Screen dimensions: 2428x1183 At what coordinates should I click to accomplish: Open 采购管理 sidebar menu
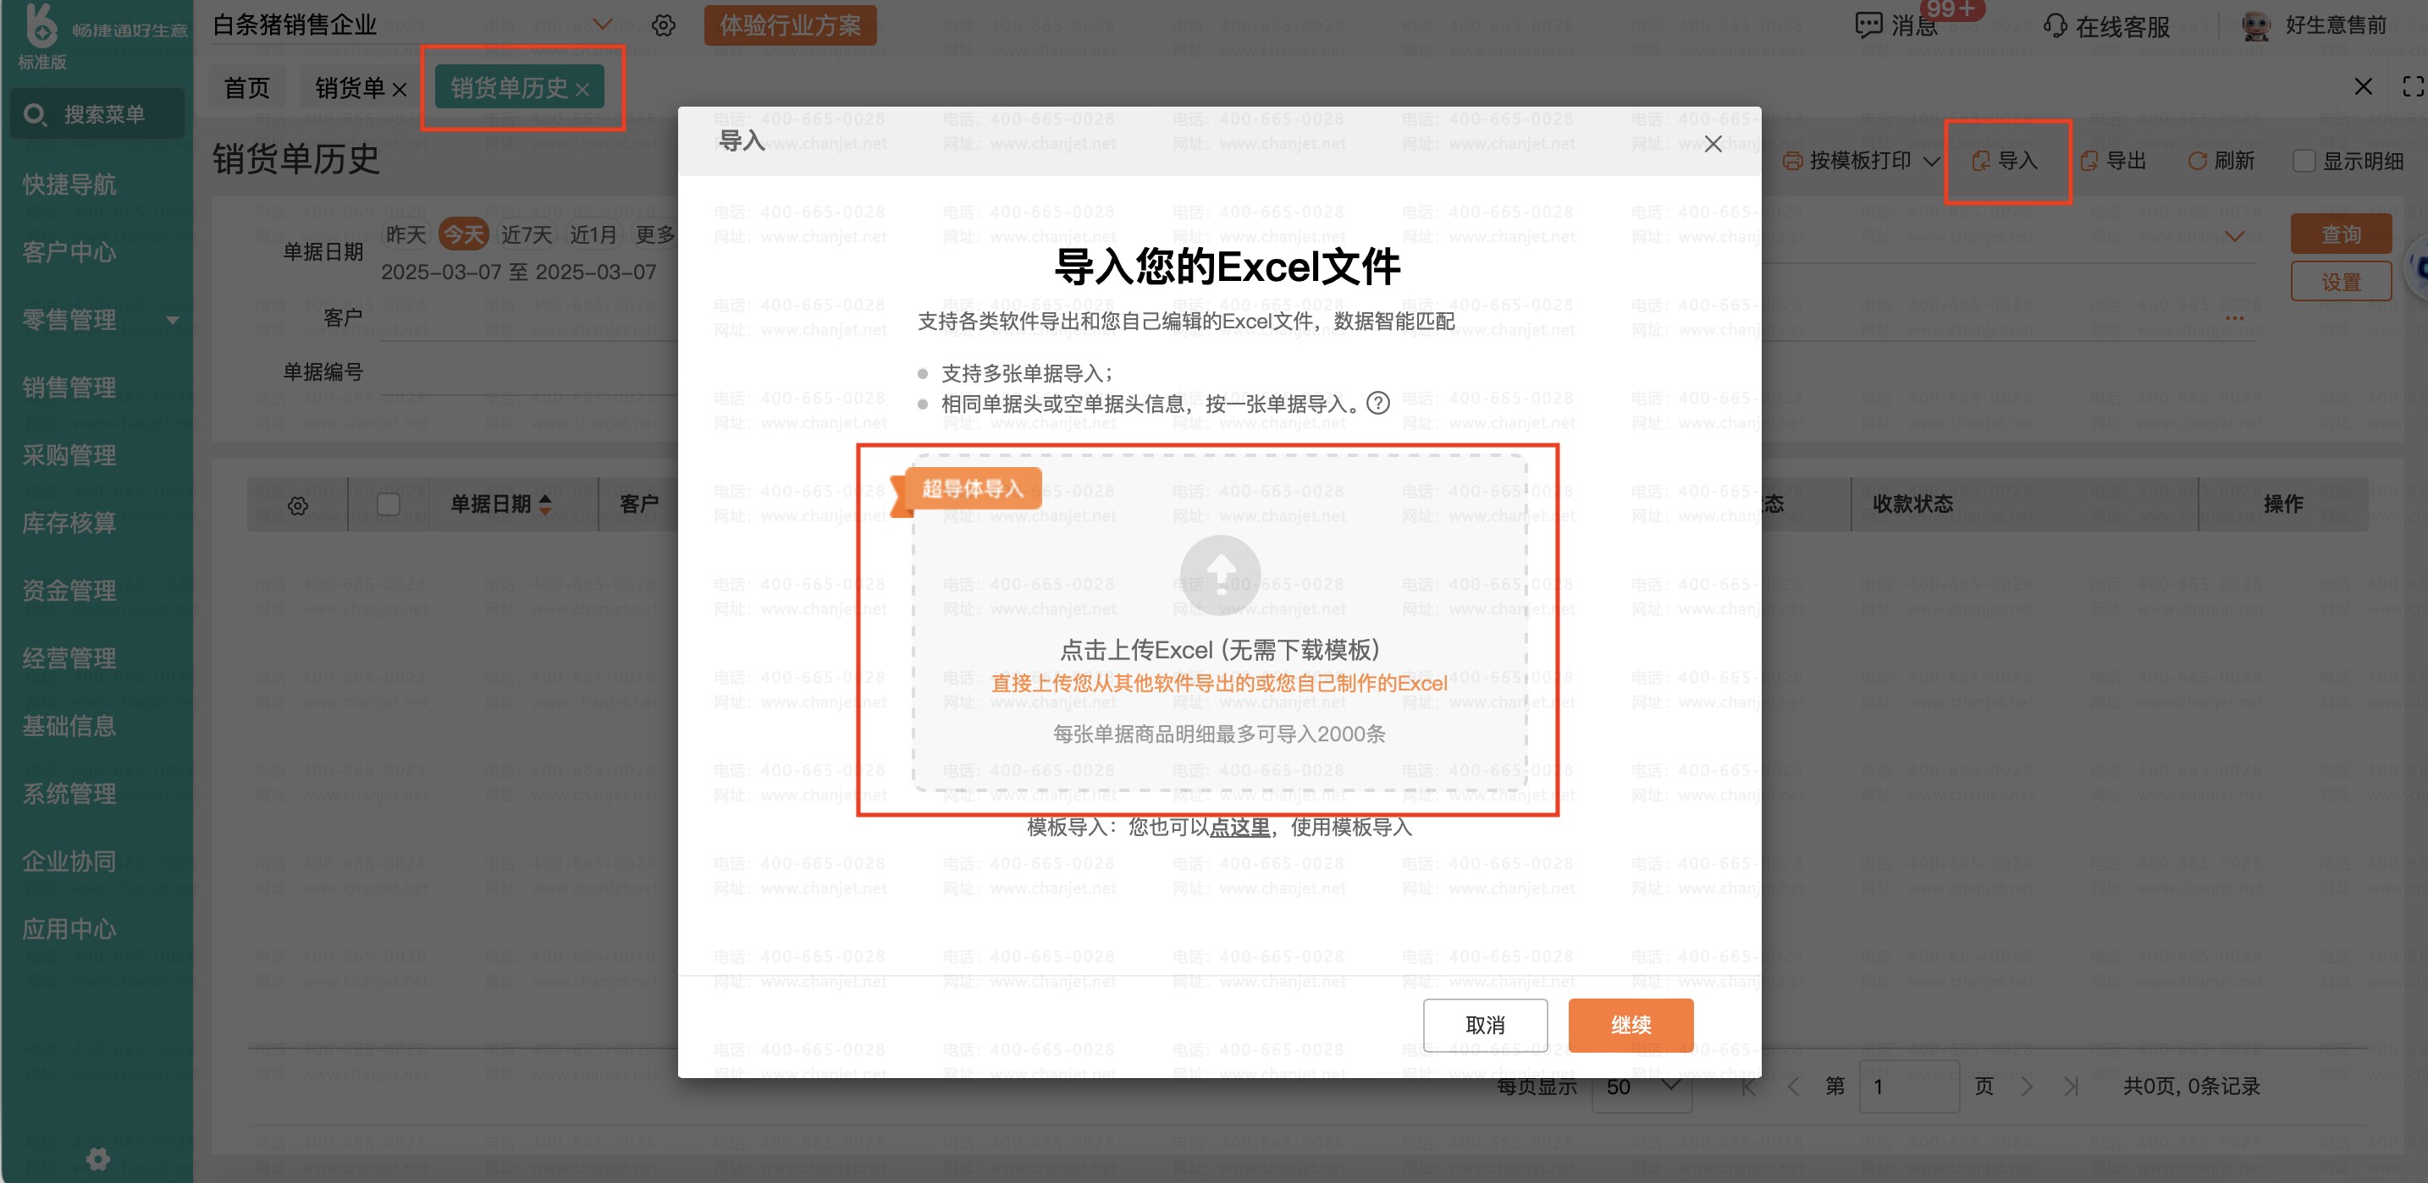click(x=69, y=456)
